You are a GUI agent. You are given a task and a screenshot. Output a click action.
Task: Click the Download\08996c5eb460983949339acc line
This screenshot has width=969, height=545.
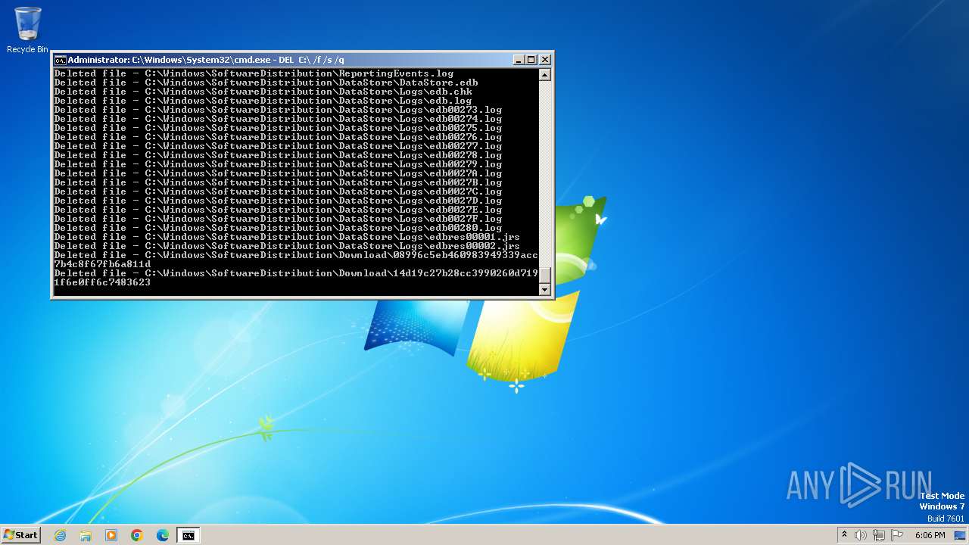(x=296, y=255)
